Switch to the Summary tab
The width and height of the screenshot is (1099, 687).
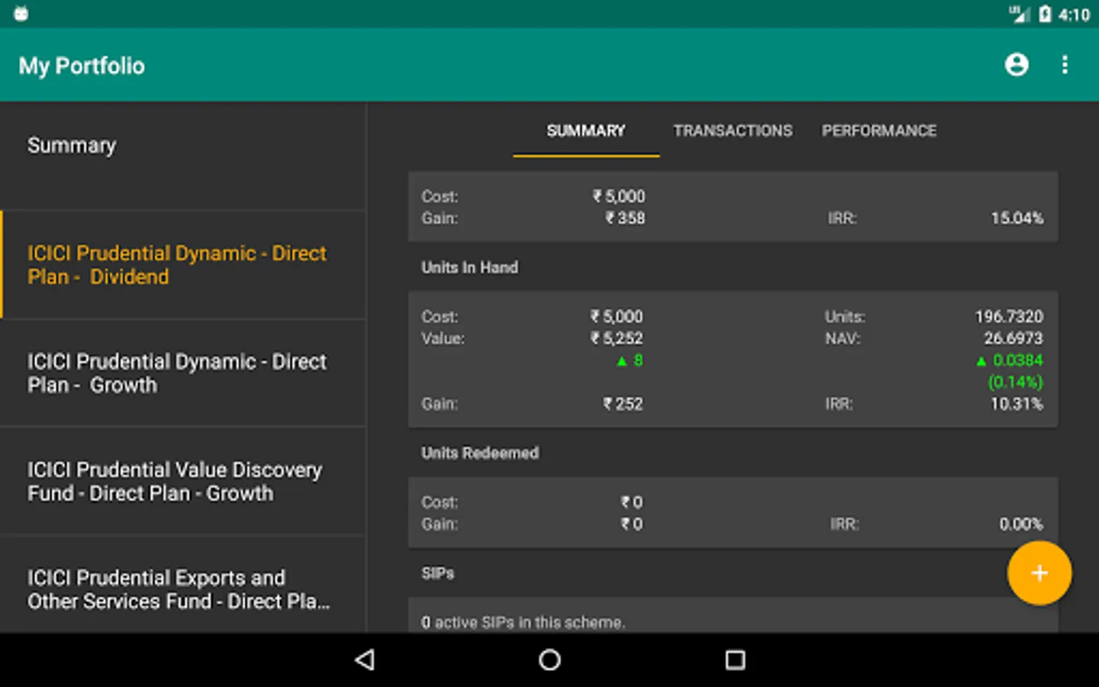[586, 131]
